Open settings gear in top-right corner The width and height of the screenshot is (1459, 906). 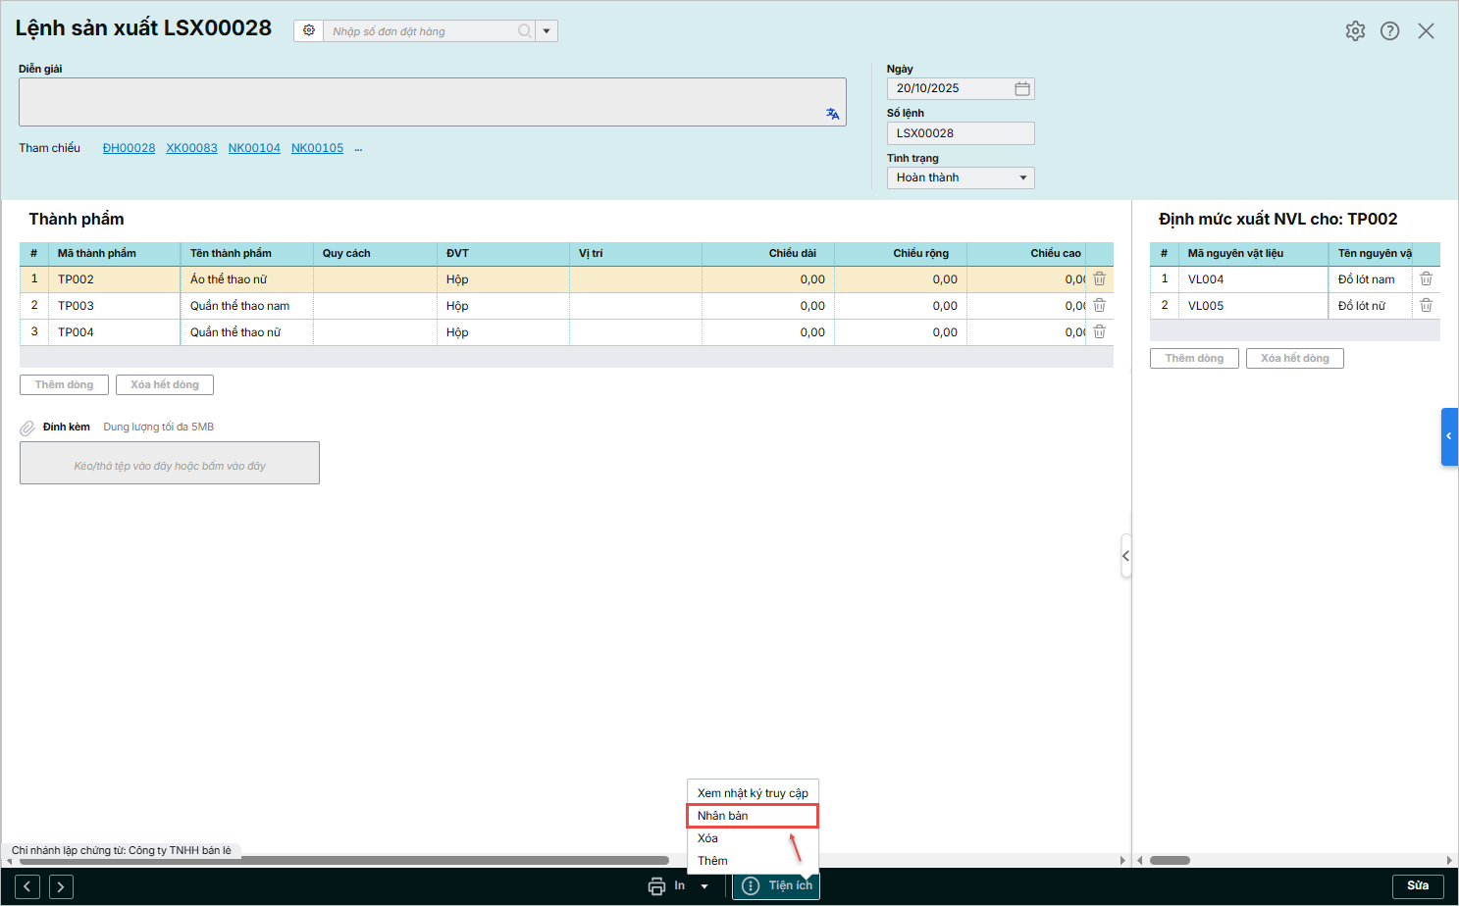pos(1355,31)
